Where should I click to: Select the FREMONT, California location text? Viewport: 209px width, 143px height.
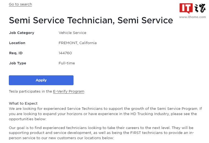tap(78, 43)
